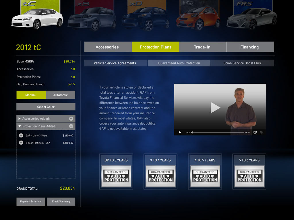Select UP TO 3 YEARS GAP plan
The image size is (294, 220).
(116, 172)
